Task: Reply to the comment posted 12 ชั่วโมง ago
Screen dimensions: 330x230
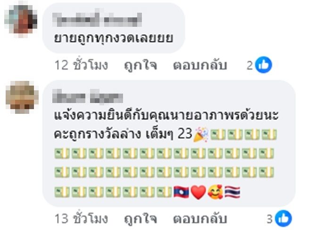Action: click(x=200, y=65)
